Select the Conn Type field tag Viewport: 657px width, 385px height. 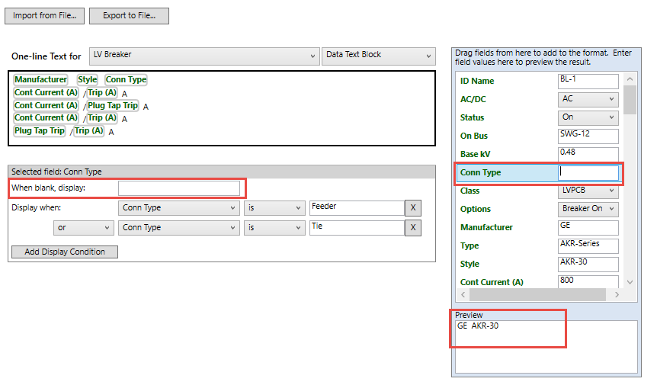coord(126,80)
